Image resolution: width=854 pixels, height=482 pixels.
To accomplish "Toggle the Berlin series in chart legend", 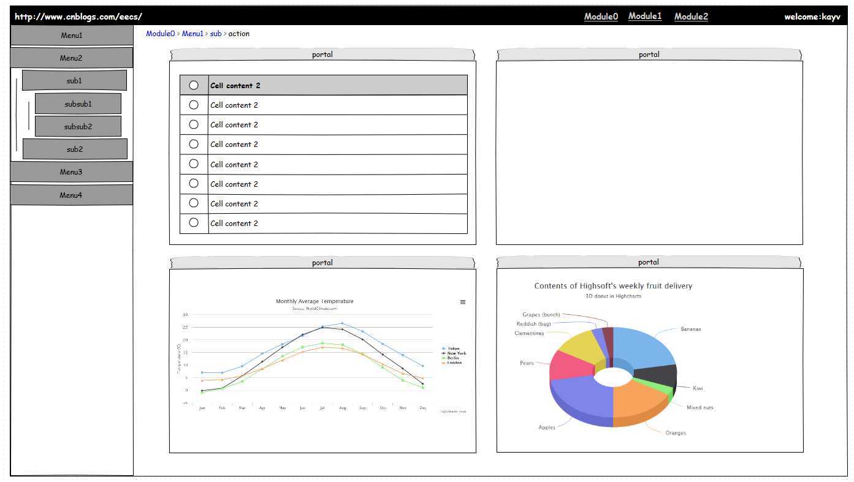I will [451, 358].
